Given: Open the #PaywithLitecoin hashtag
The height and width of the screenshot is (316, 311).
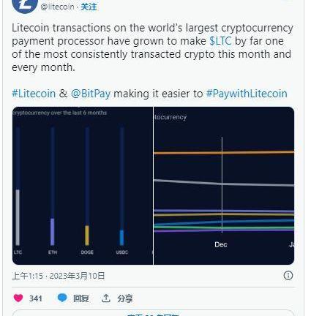Looking at the screenshot, I should 247,94.
